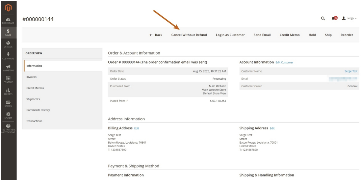Viewport: 362px width, 181px height.
Task: Click Cancel Without Refund button
Action: (x=189, y=35)
